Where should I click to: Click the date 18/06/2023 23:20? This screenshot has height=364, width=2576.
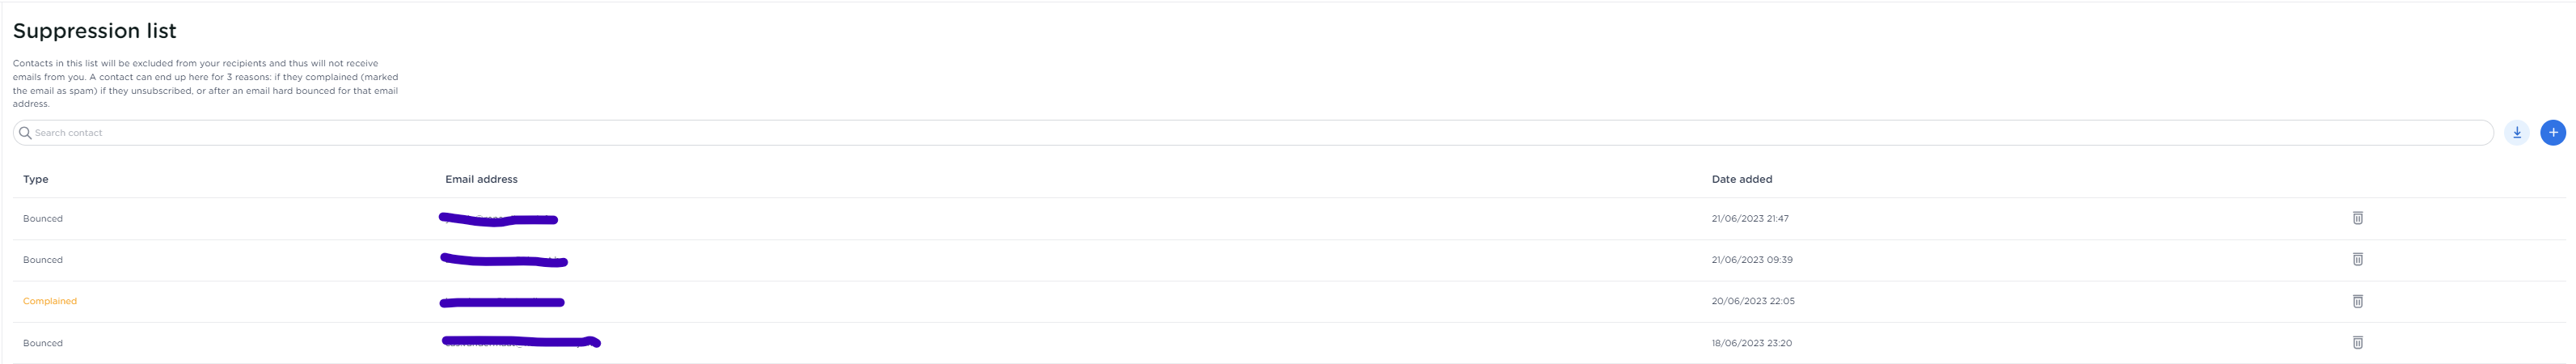[x=1751, y=343]
